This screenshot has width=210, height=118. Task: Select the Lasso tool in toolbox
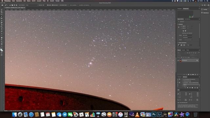(x=2, y=14)
